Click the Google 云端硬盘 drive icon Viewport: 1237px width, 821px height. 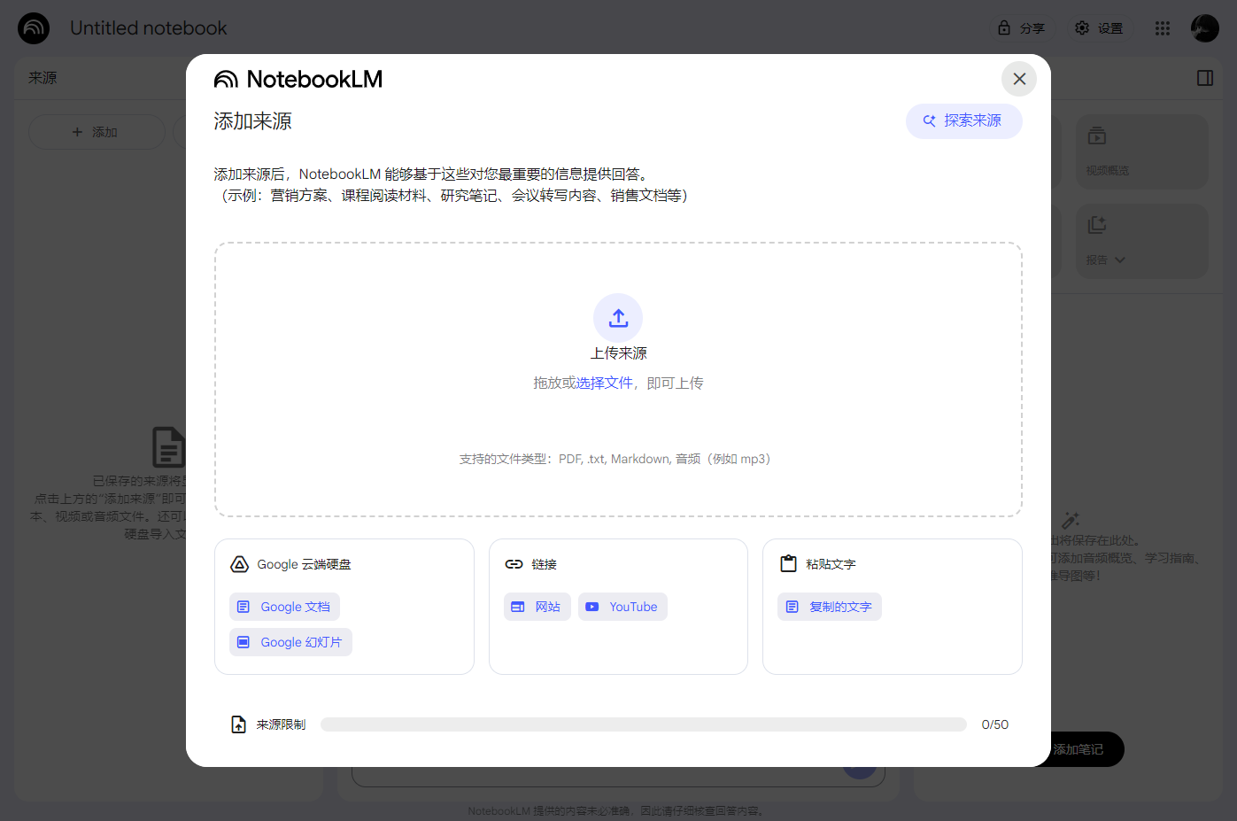click(239, 564)
